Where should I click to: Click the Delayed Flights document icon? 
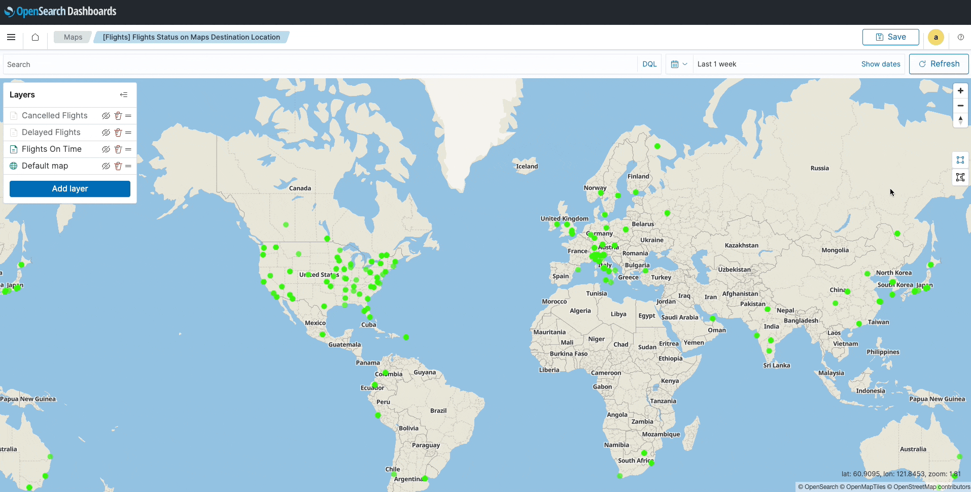point(14,133)
